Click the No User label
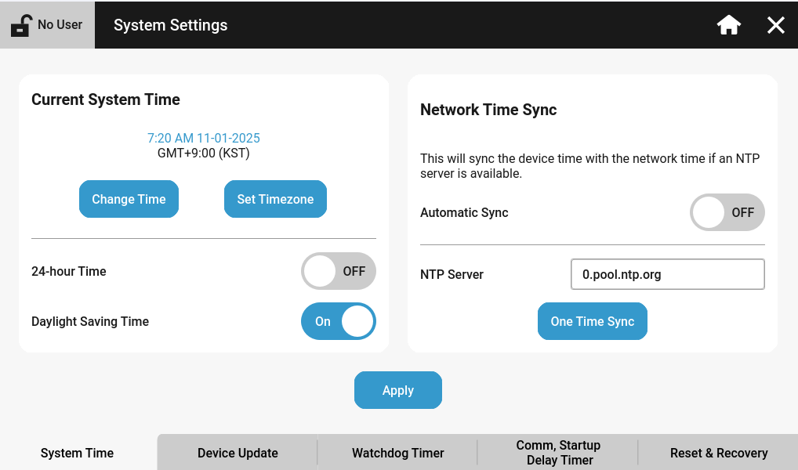 coord(60,25)
